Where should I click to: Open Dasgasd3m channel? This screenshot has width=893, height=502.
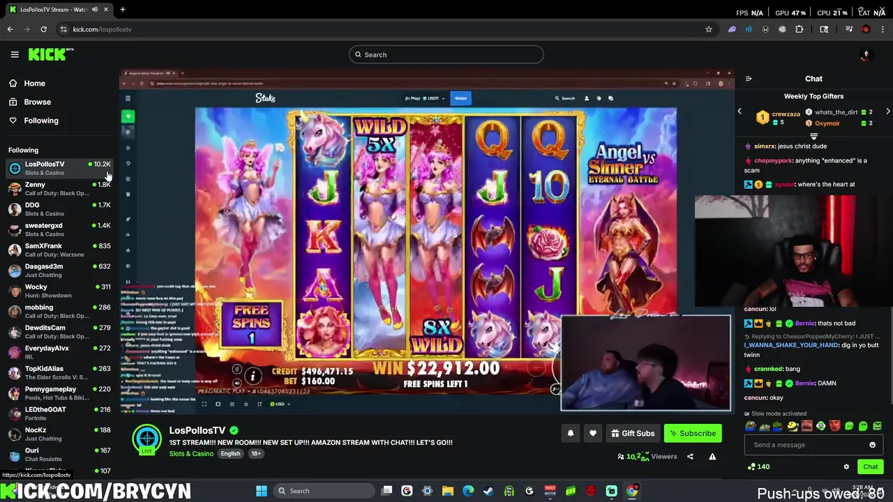(59, 271)
